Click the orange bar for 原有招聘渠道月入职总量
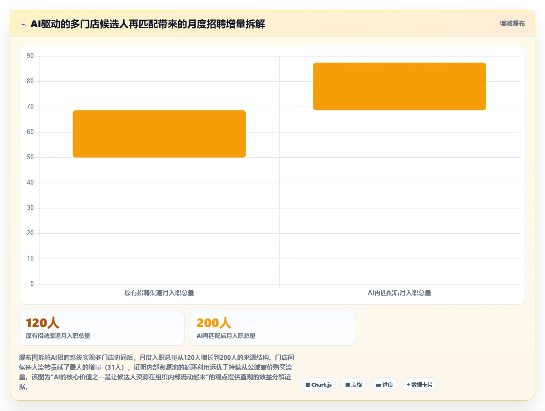545x411 pixels. pos(159,134)
